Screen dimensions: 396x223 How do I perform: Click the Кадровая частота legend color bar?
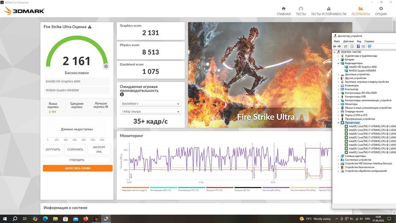tap(135, 188)
